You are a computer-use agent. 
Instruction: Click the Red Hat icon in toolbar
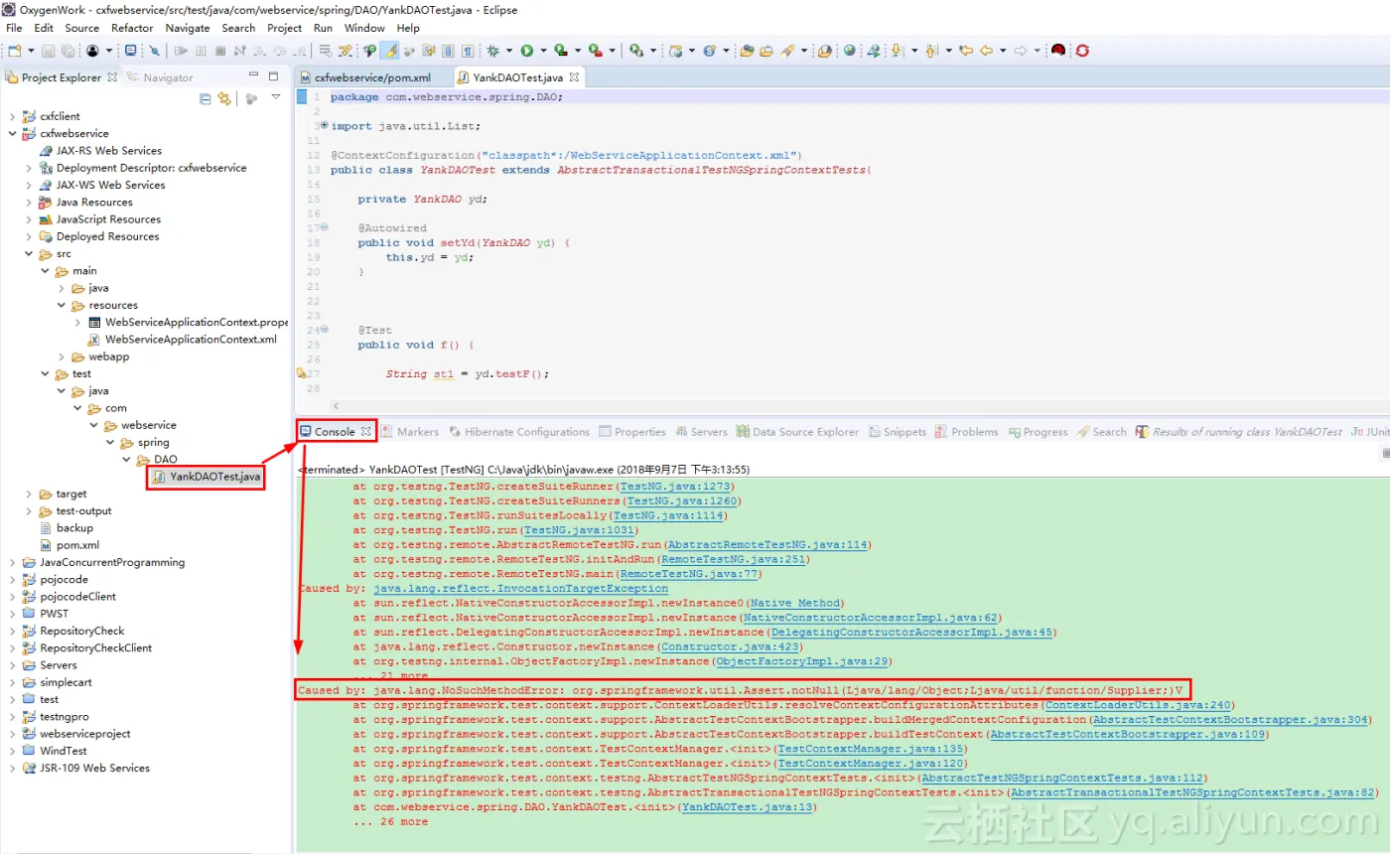1058,50
